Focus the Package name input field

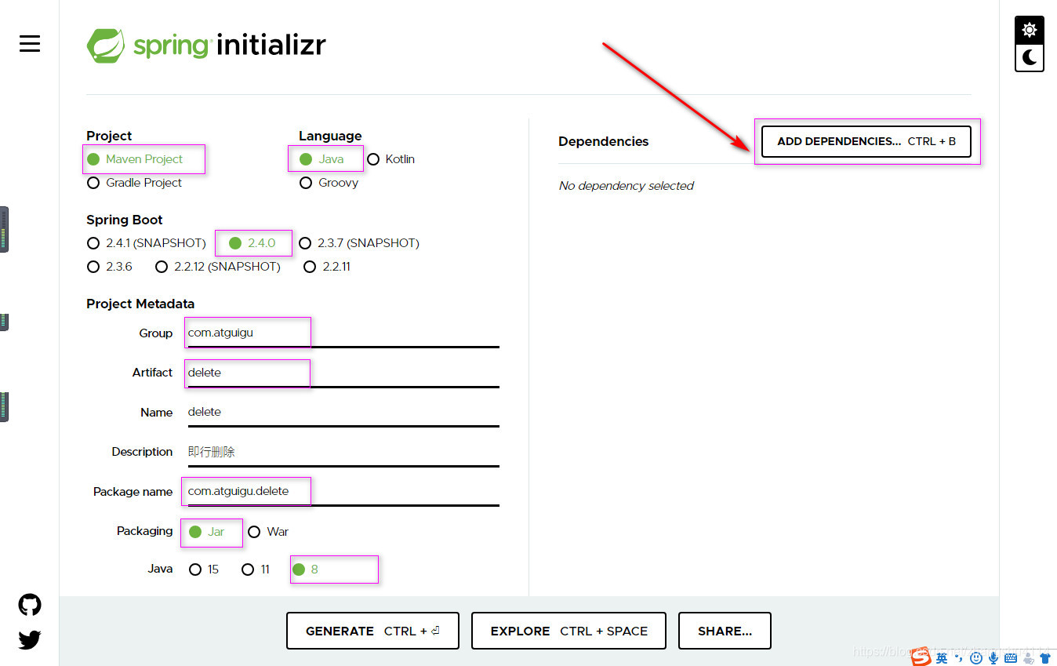pyautogui.click(x=343, y=492)
